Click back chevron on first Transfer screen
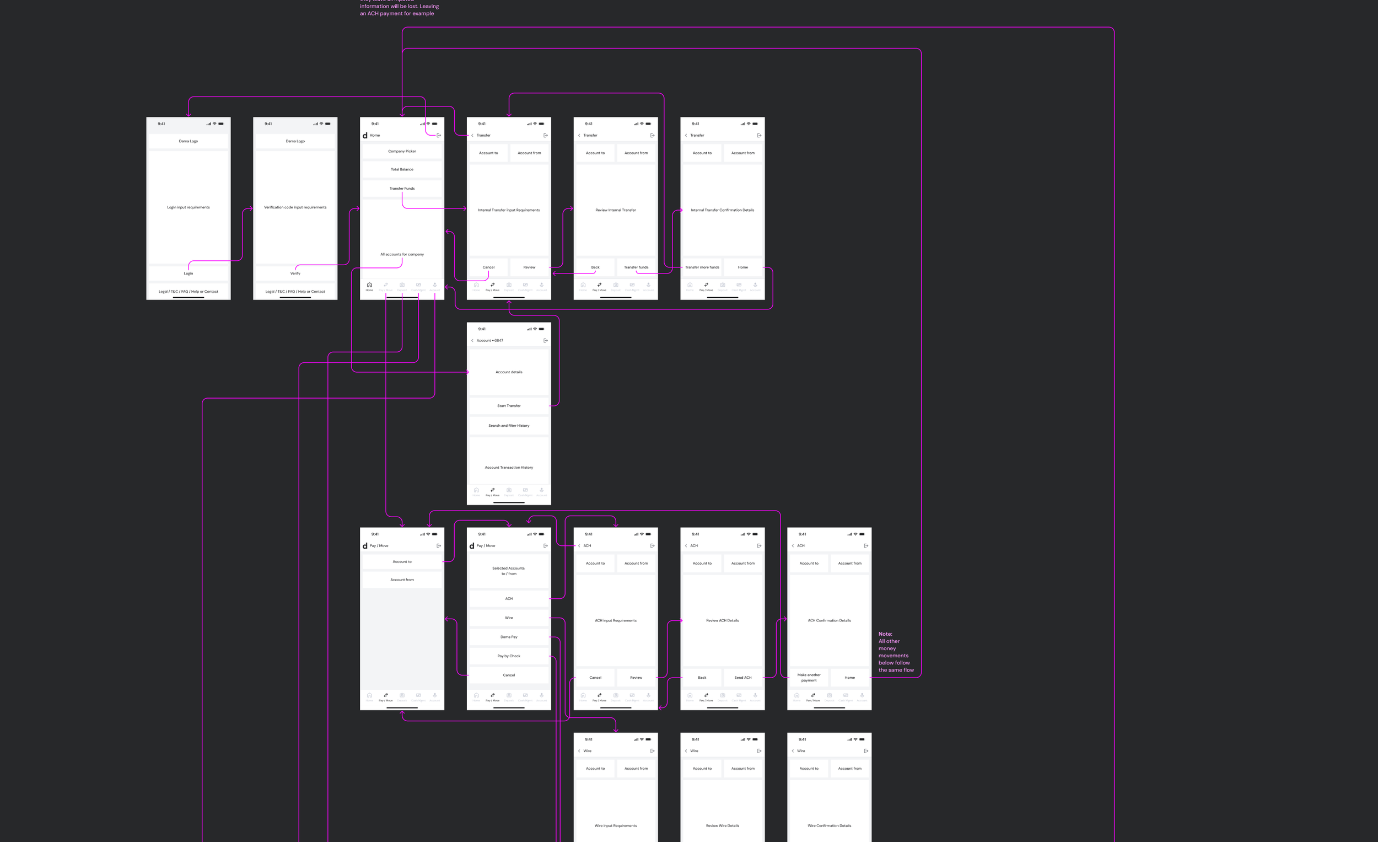This screenshot has width=1378, height=842. click(472, 136)
